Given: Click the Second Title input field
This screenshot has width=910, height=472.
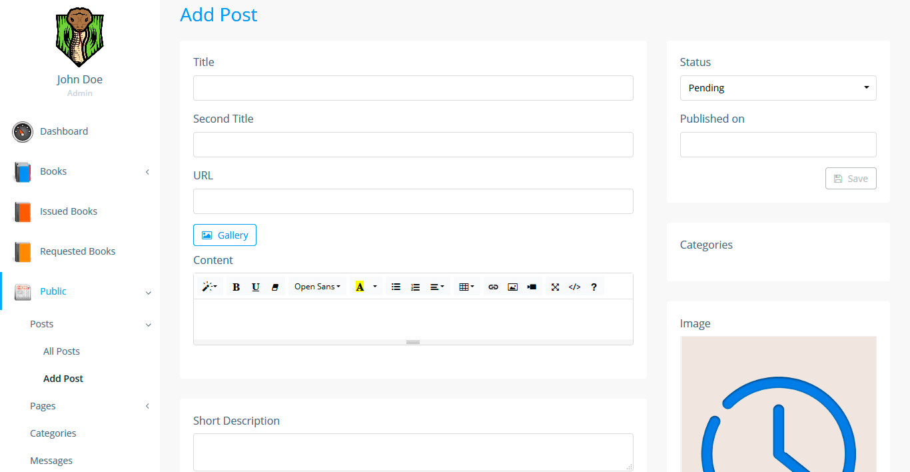Looking at the screenshot, I should tap(413, 145).
